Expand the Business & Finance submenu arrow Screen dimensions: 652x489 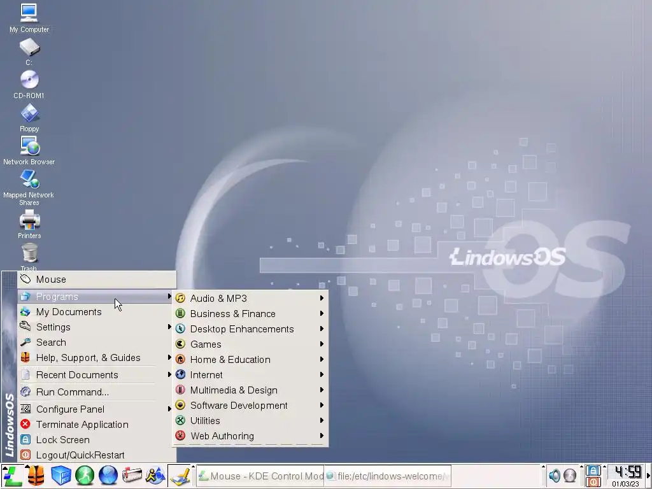point(322,313)
